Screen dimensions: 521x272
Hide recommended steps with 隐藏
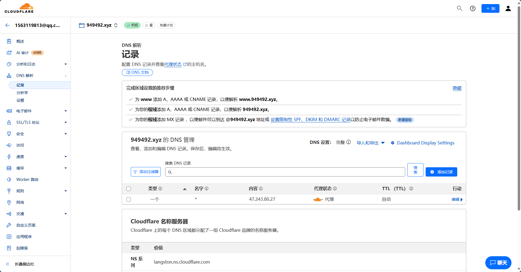pos(457,88)
